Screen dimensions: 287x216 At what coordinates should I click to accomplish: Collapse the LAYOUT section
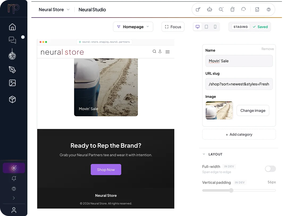212,154
